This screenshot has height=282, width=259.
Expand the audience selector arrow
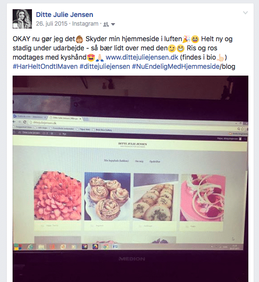click(113, 24)
